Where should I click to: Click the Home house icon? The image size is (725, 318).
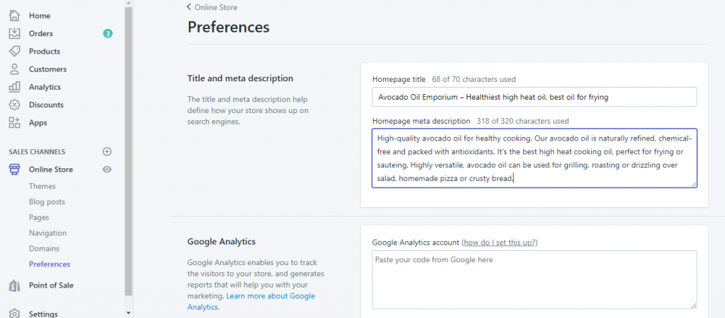[x=15, y=16]
